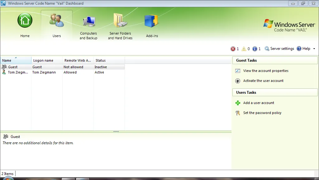The image size is (319, 180).
Task: Open the Add-ins icon
Action: tap(151, 21)
